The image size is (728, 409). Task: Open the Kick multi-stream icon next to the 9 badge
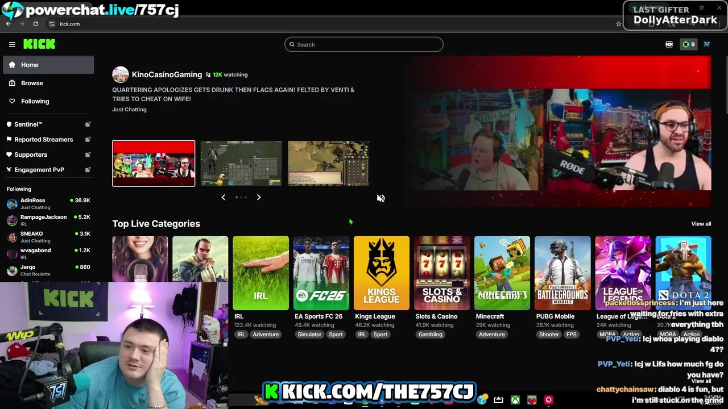click(669, 44)
